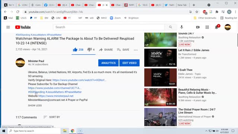Open the I Exalt Thee video thumbnail
This screenshot has width=238, height=134.
point(160,77)
